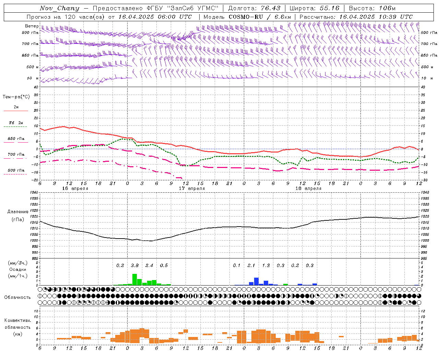Click the Высота 106м header field

click(372, 8)
